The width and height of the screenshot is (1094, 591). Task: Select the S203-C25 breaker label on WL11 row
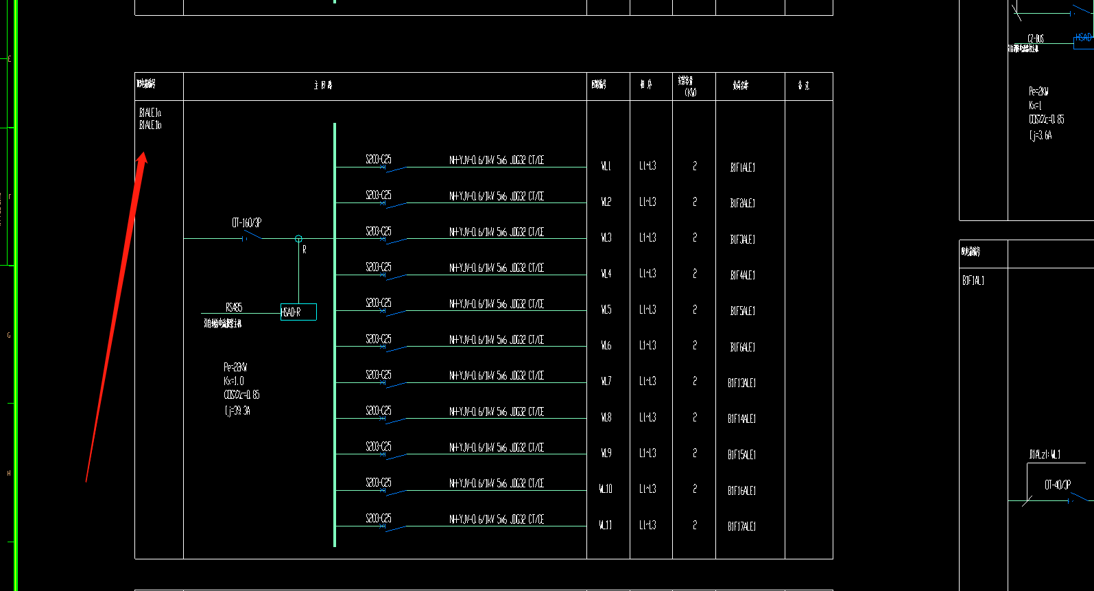click(x=379, y=518)
